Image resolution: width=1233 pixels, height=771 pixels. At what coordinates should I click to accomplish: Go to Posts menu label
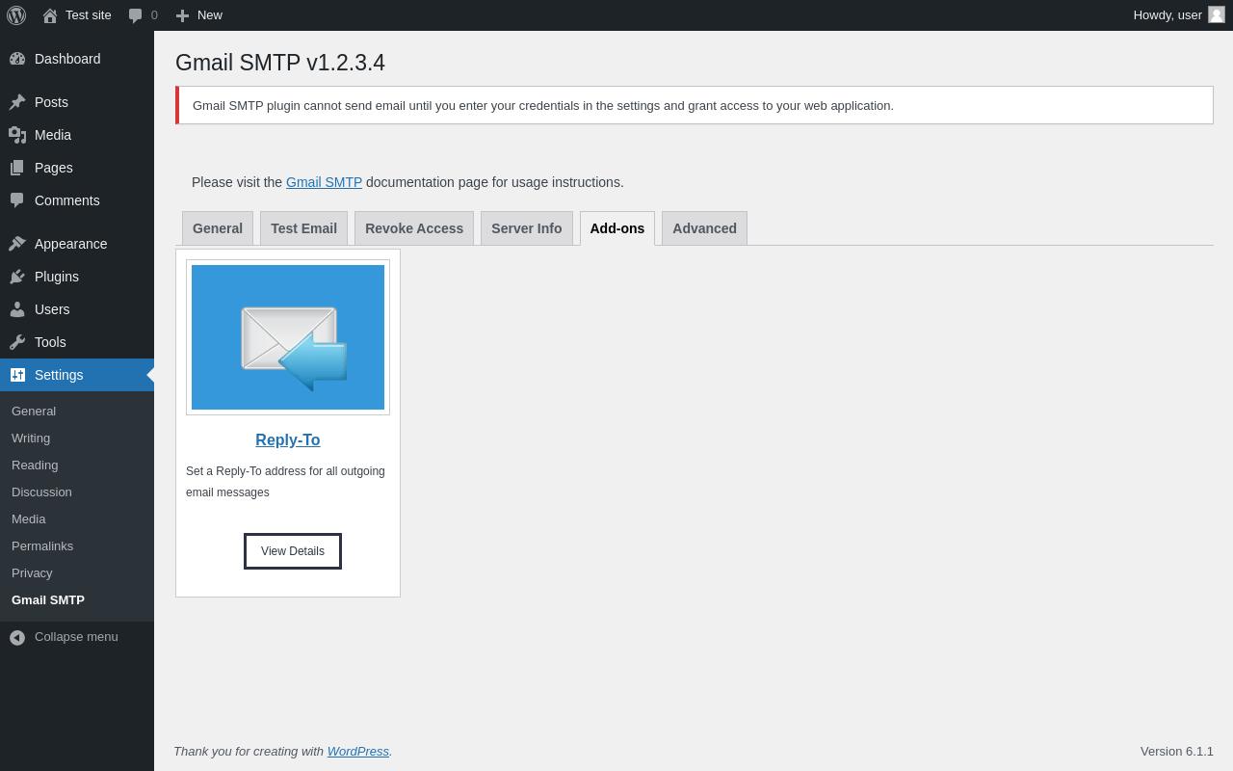point(51,102)
